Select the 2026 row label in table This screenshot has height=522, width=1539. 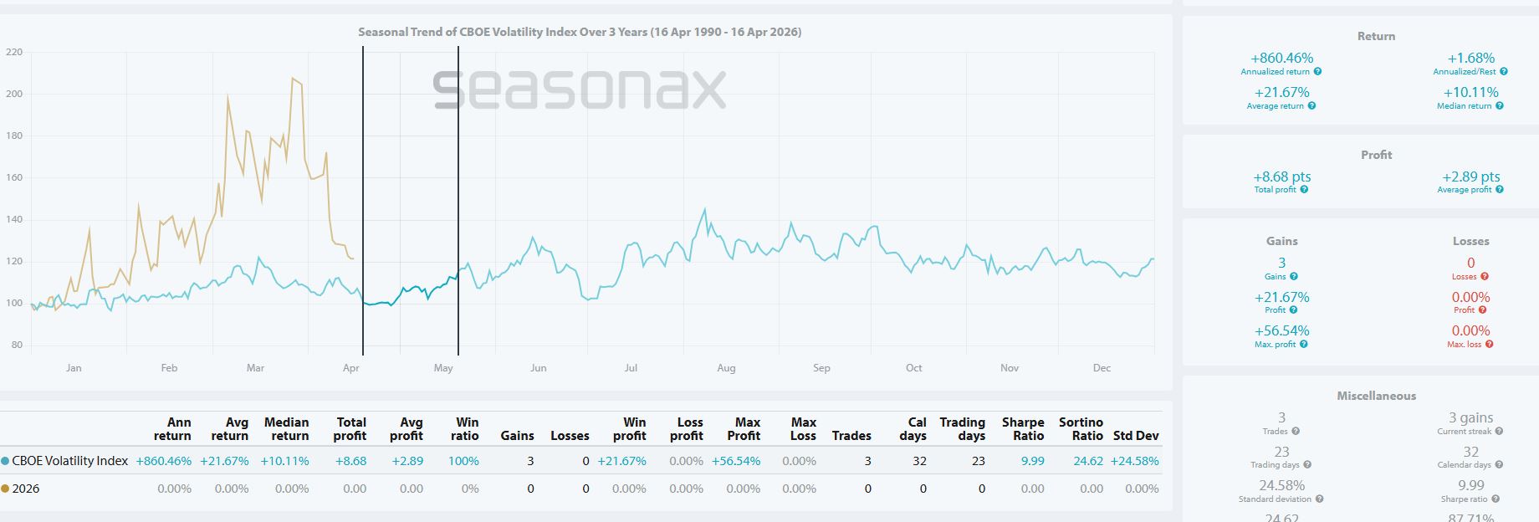tap(26, 489)
